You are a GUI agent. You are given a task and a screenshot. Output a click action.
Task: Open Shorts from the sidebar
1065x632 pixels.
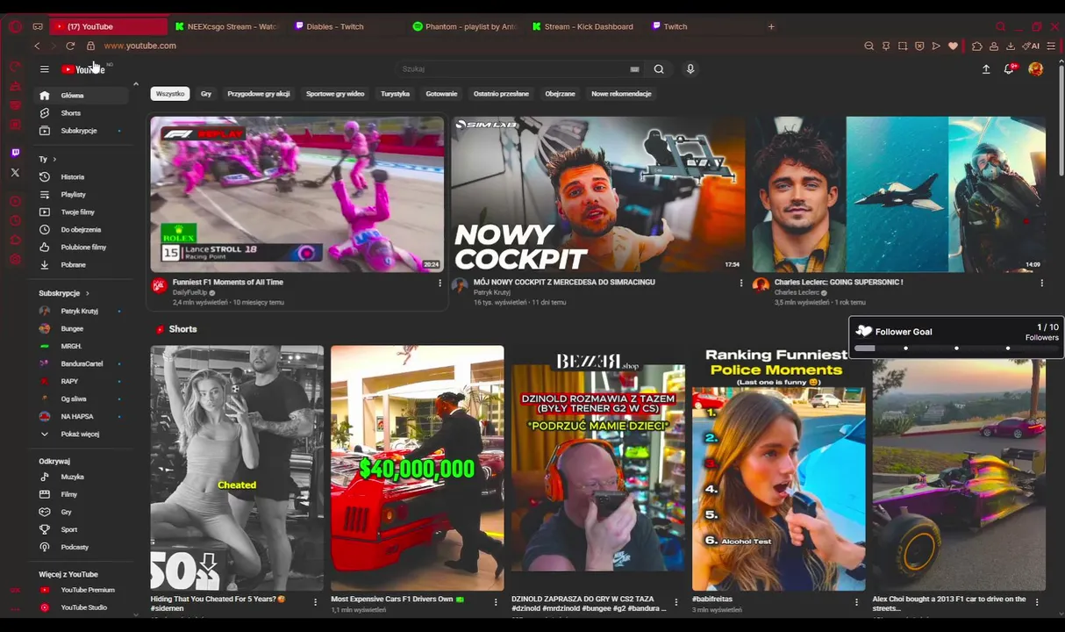(x=79, y=112)
